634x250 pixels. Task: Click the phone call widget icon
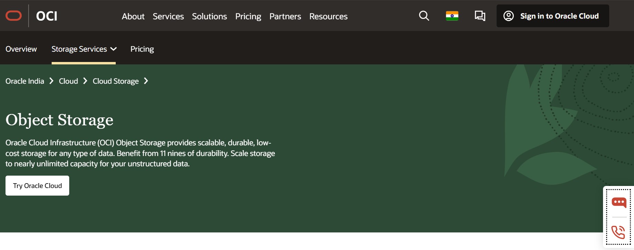618,232
